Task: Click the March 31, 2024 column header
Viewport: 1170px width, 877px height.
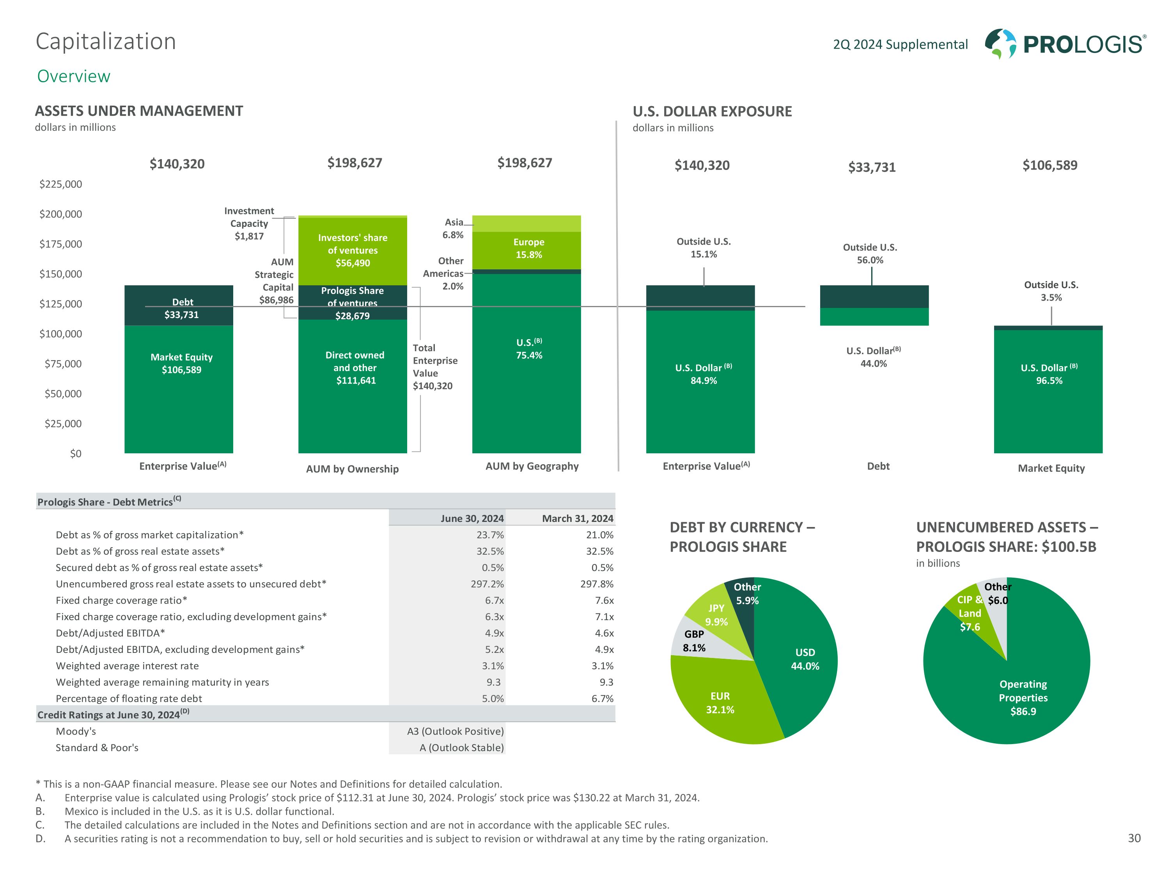Action: point(577,518)
